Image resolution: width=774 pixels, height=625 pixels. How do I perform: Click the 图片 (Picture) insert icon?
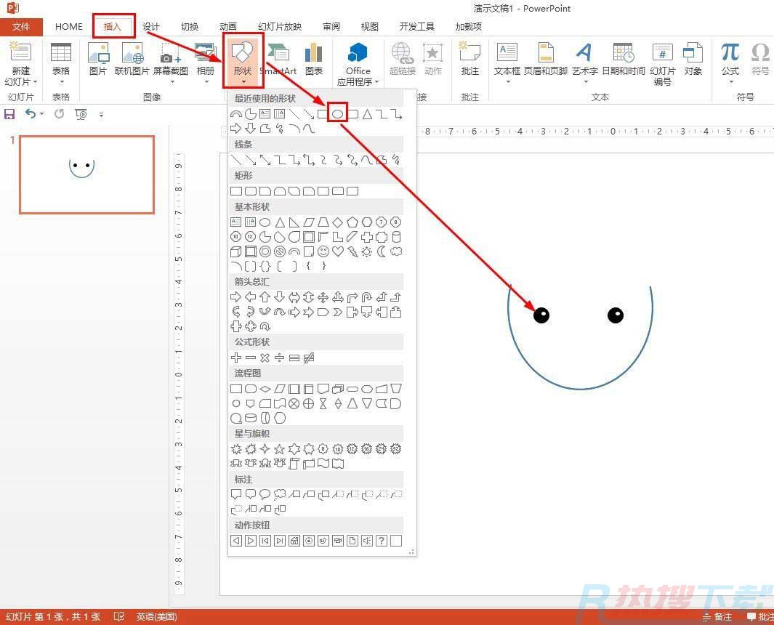tap(97, 58)
